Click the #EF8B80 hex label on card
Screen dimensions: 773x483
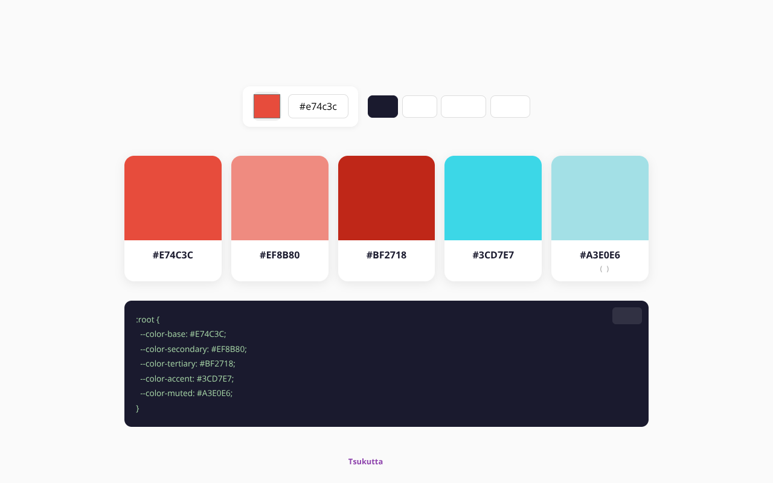(x=280, y=255)
